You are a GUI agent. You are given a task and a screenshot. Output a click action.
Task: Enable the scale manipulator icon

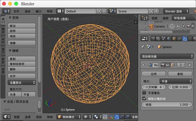pyautogui.click(x=127, y=117)
